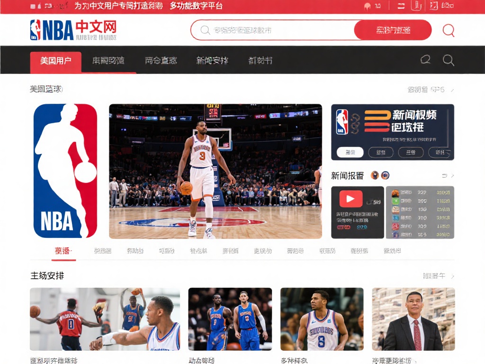Expand the arrow beside the 新闻报道 heading
The image size is (485, 364).
[452, 175]
